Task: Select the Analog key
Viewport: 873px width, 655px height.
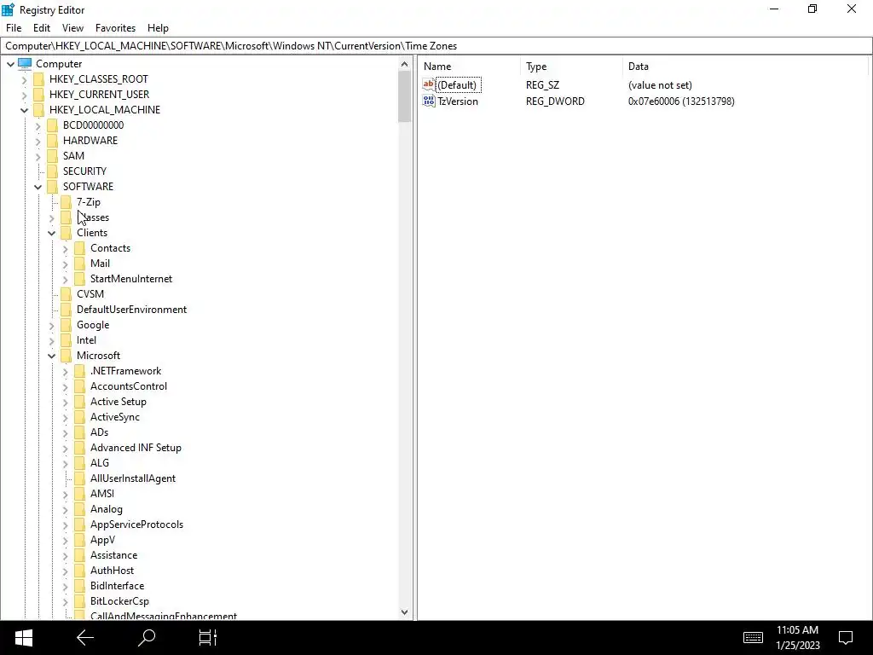Action: tap(107, 509)
